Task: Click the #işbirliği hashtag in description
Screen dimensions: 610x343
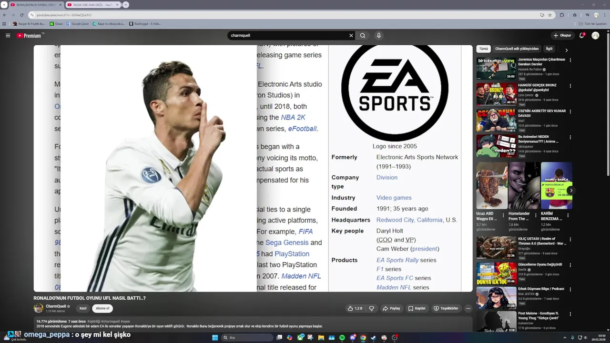Action: point(94,322)
